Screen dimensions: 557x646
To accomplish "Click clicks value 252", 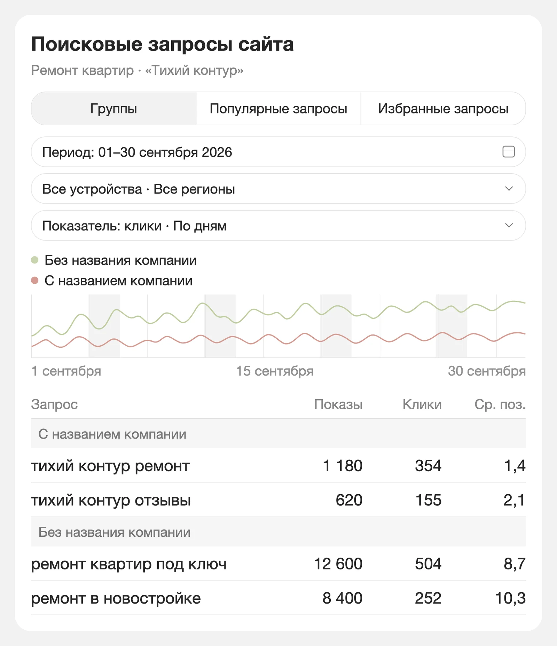I will (x=428, y=598).
